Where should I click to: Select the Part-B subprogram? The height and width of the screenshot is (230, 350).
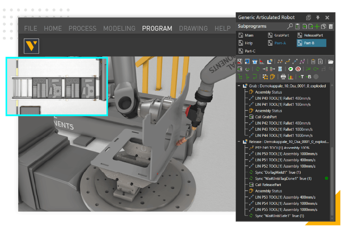(x=311, y=43)
